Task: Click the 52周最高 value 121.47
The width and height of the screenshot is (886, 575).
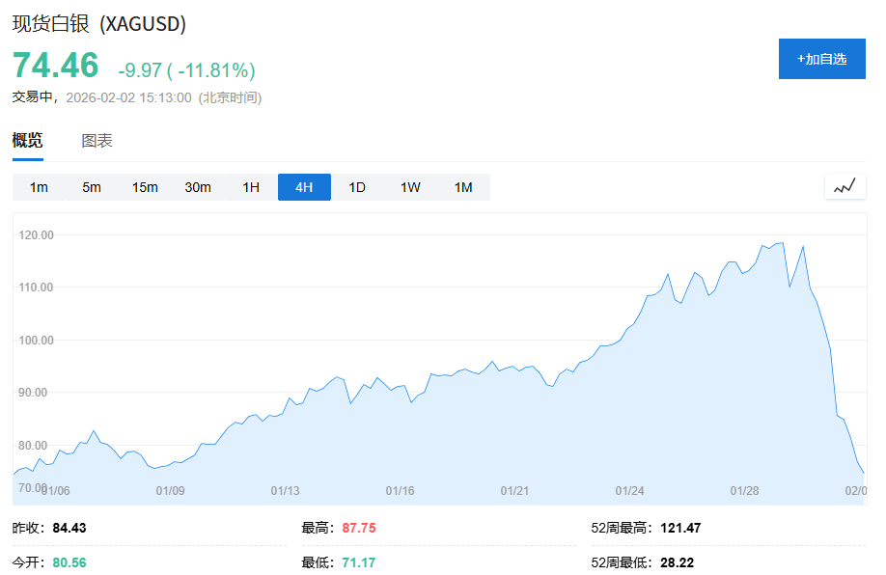Action: tap(680, 528)
